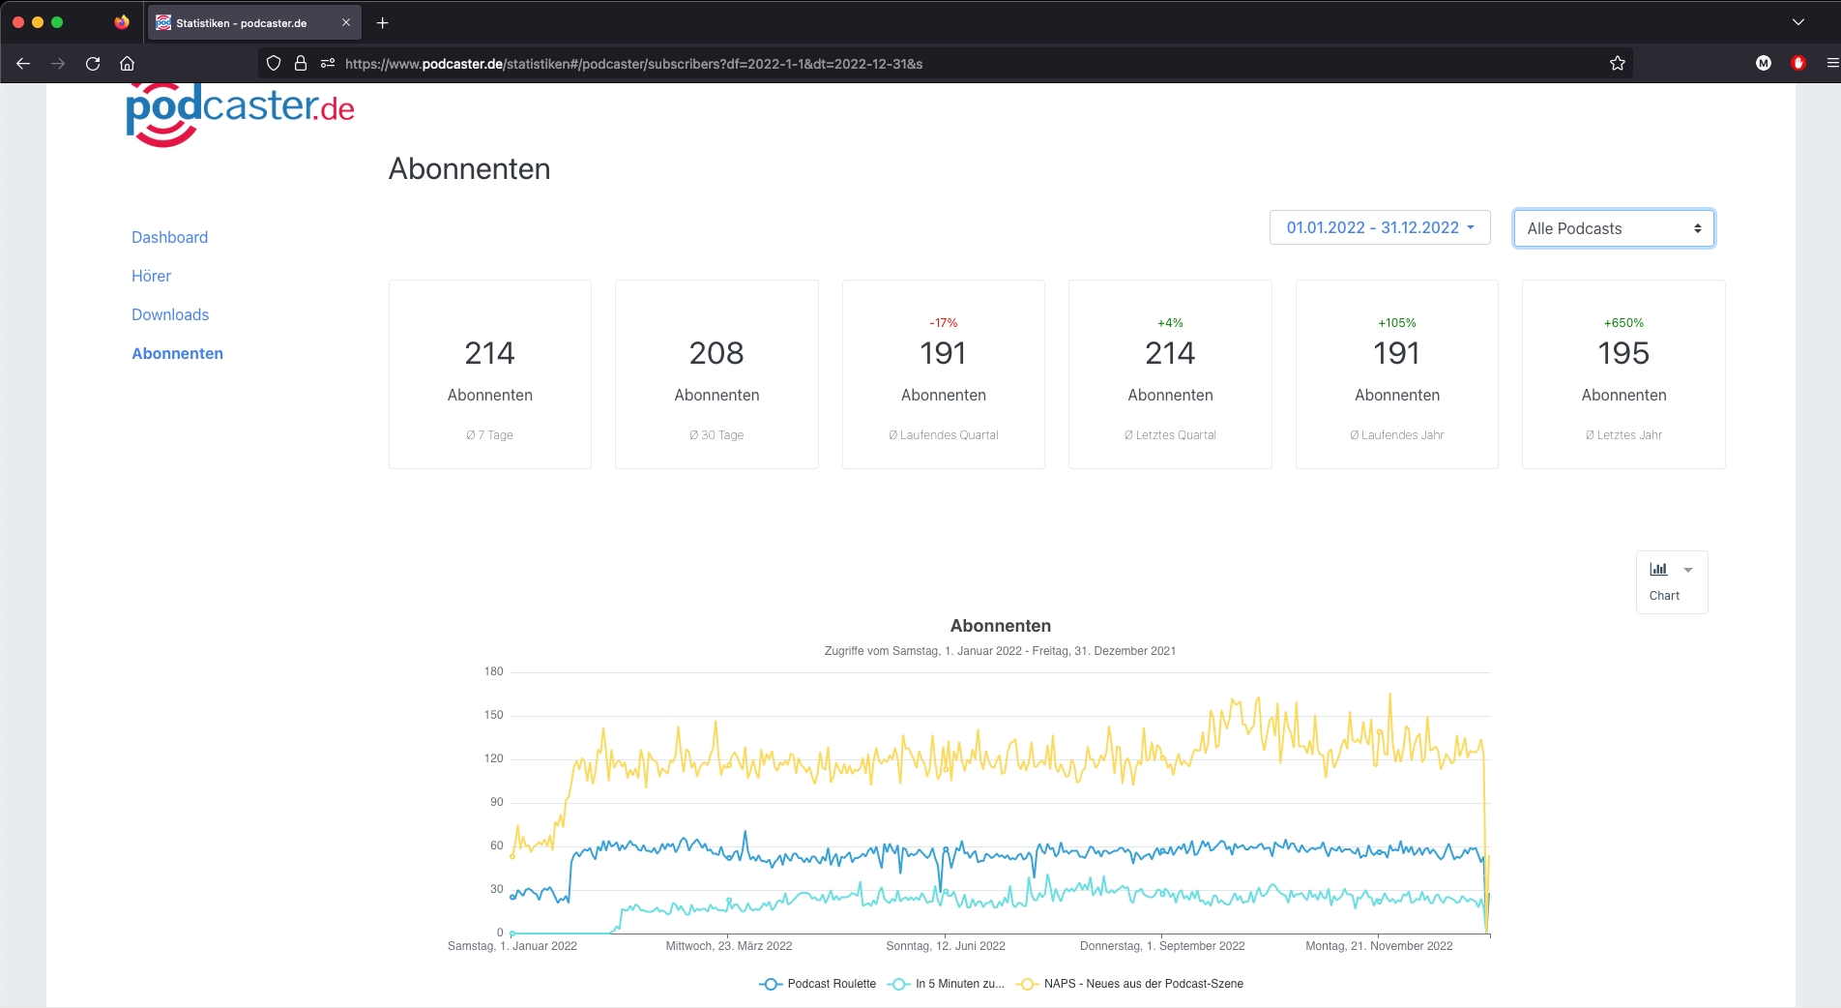Click the red uBlock extension icon

tap(1797, 64)
